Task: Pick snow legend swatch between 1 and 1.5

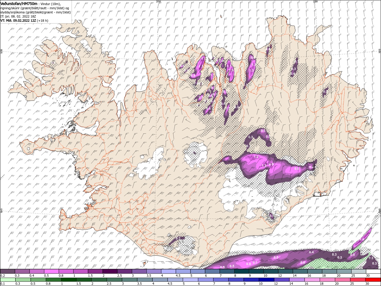Action: (x=81, y=271)
